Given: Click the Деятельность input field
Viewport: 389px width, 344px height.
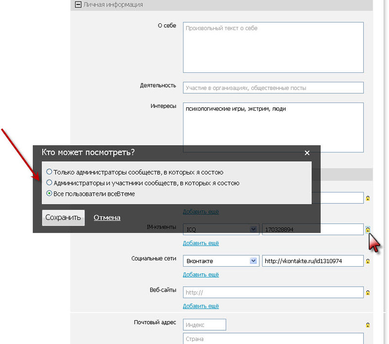Looking at the screenshot, I should click(273, 88).
